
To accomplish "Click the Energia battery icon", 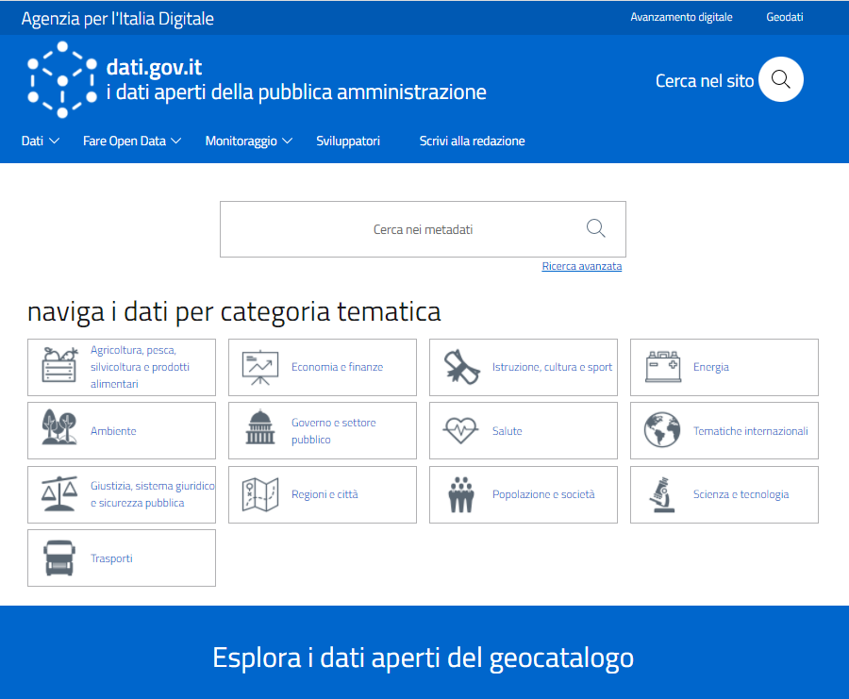I will [x=662, y=367].
